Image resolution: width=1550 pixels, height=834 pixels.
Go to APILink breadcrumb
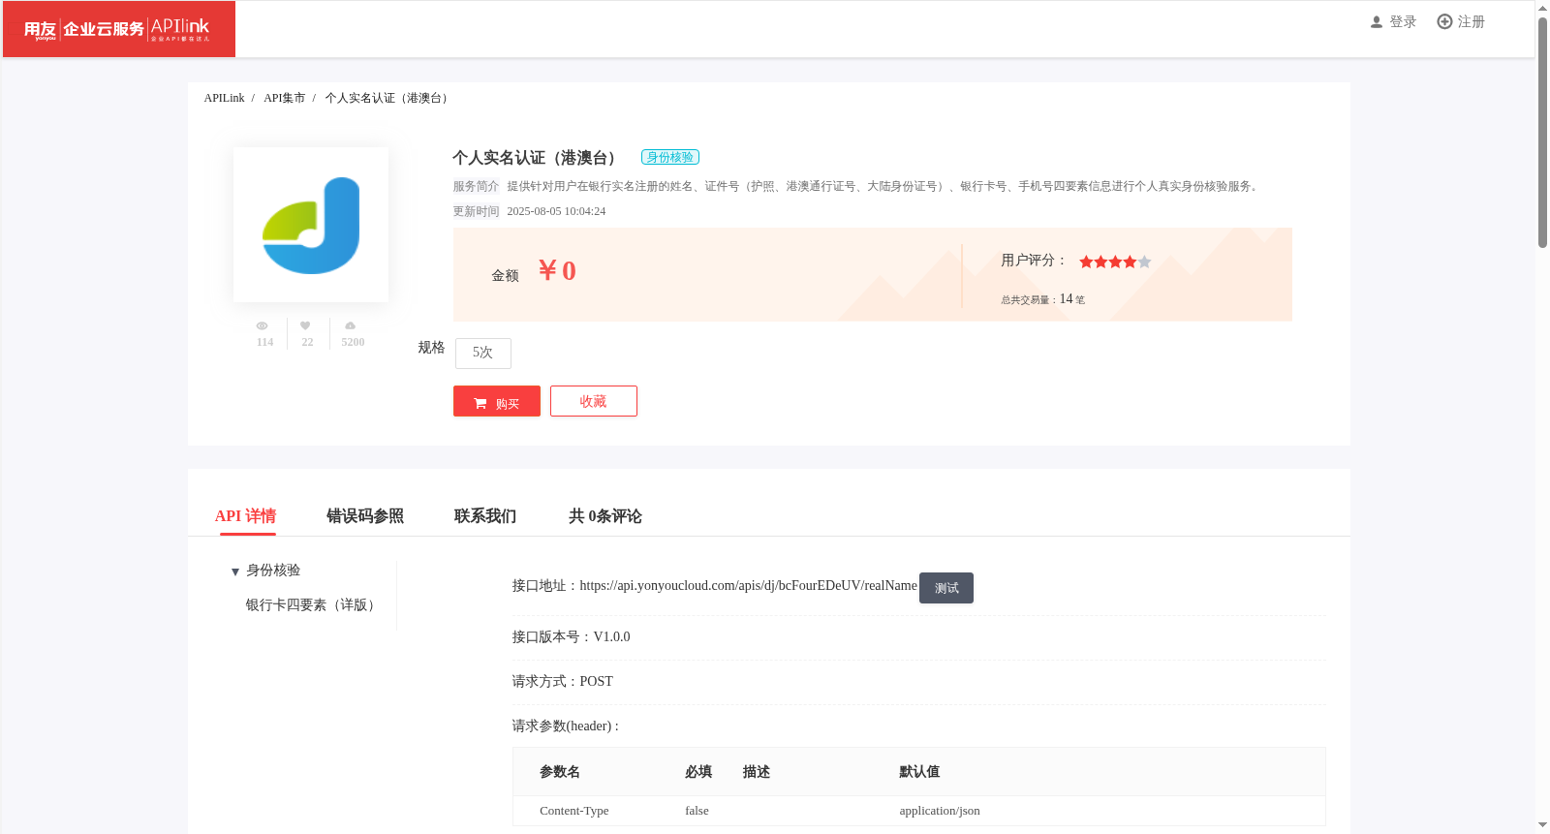click(224, 98)
